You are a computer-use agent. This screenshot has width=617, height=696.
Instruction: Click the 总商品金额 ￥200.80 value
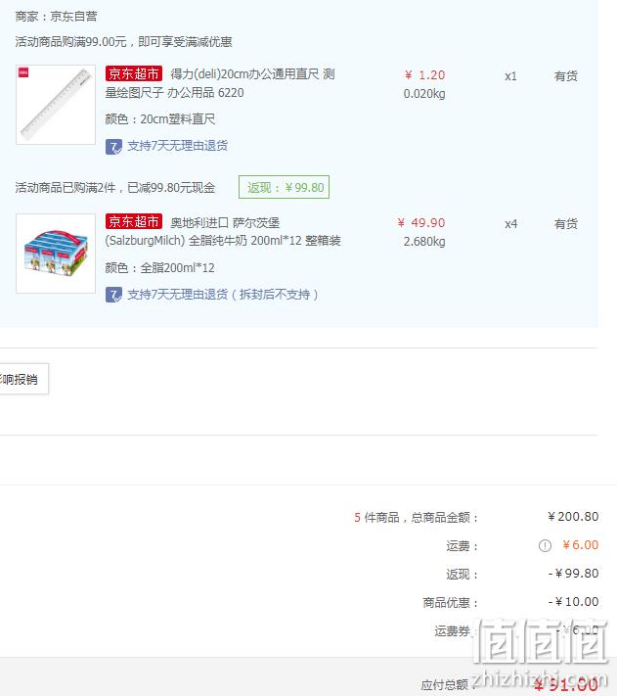tap(573, 517)
